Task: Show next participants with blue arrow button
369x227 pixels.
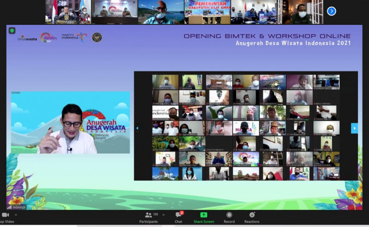Action: [x=331, y=11]
